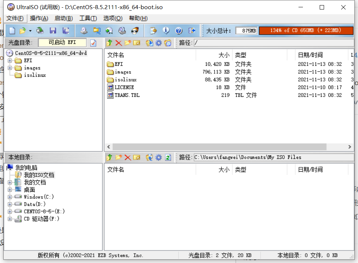Click the Help question mark icon
The image size is (358, 263).
(179, 31)
